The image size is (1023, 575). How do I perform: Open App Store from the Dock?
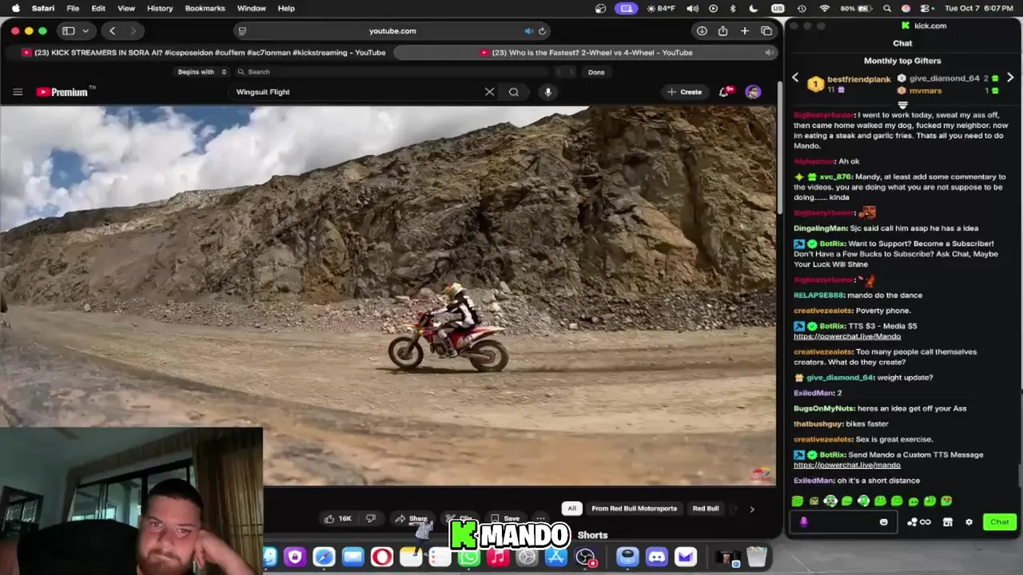click(x=555, y=557)
